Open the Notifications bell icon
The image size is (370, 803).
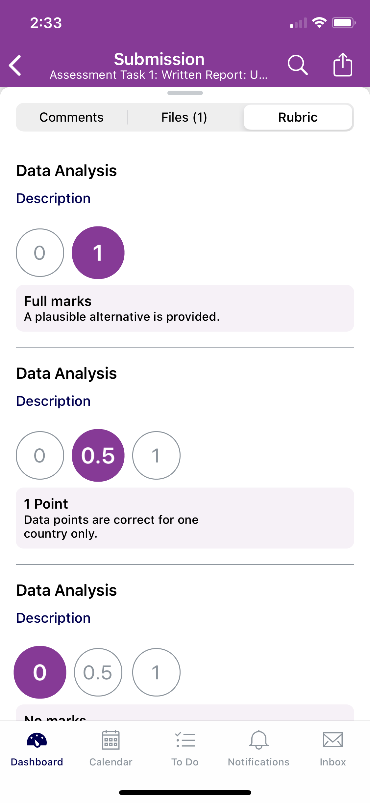259,740
